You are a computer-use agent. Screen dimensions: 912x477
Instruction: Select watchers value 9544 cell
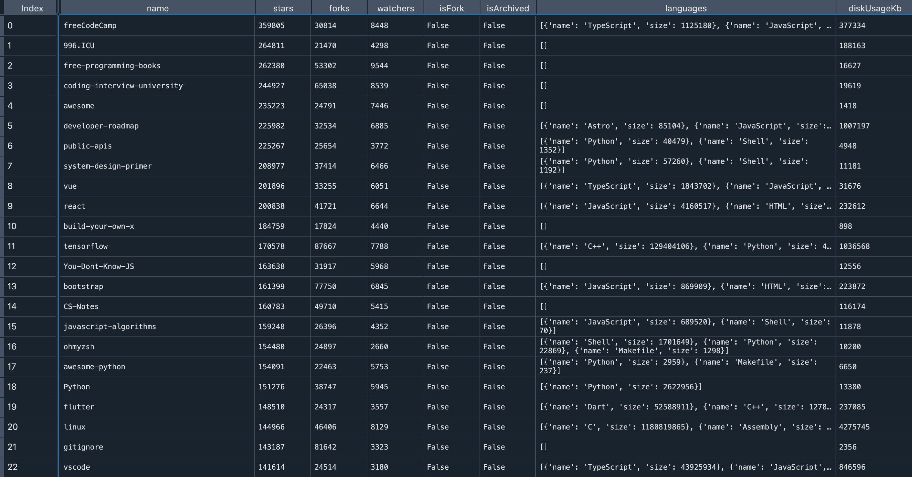tap(379, 66)
